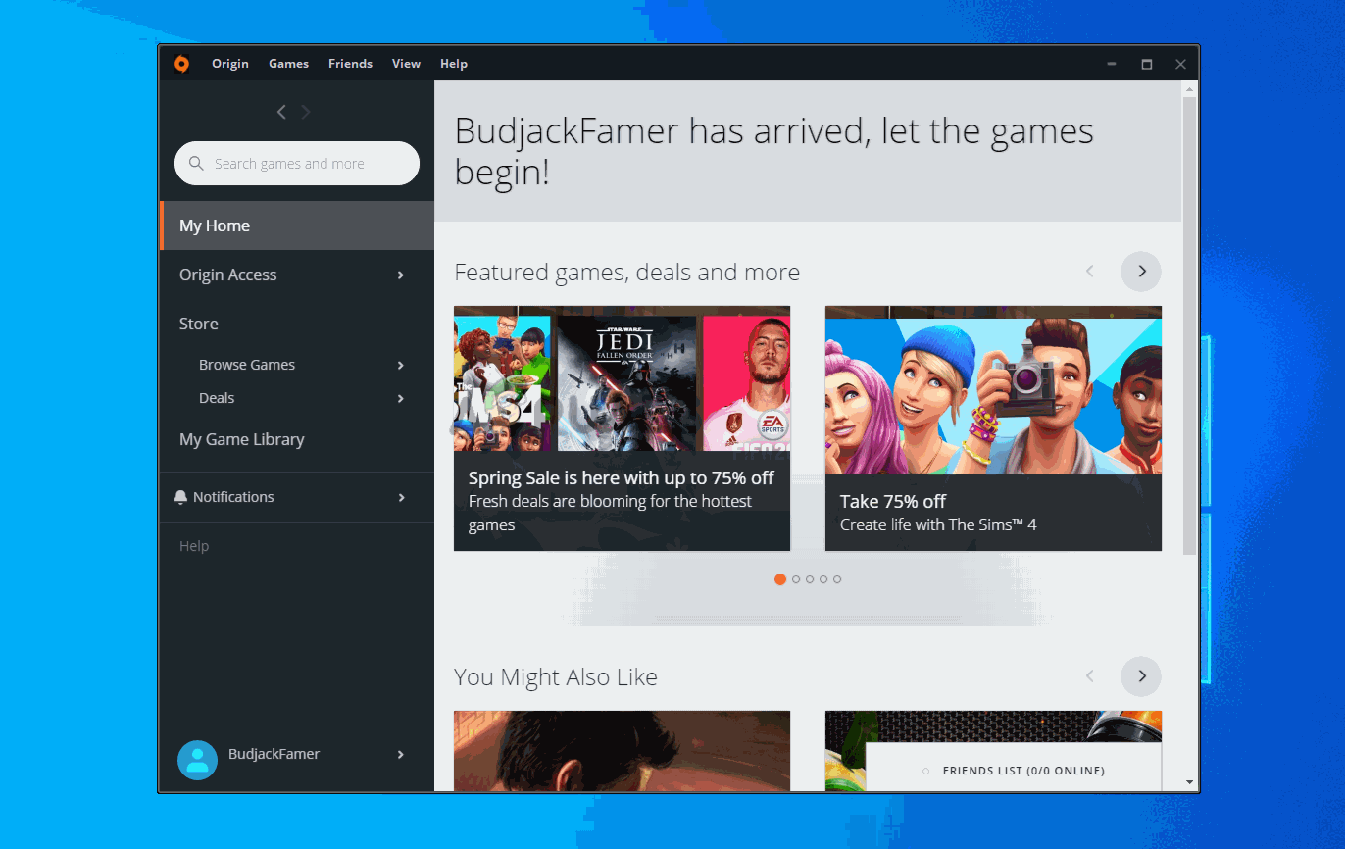
Task: Open the Friends menu
Action: point(350,64)
